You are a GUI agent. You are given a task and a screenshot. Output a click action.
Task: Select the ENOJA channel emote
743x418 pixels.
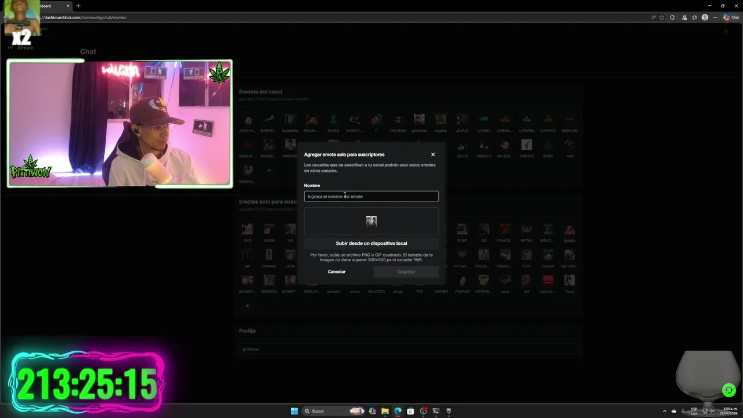point(312,123)
